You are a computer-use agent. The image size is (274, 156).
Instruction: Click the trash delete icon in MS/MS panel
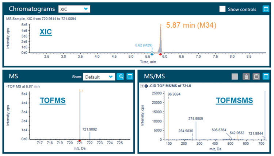247,77
